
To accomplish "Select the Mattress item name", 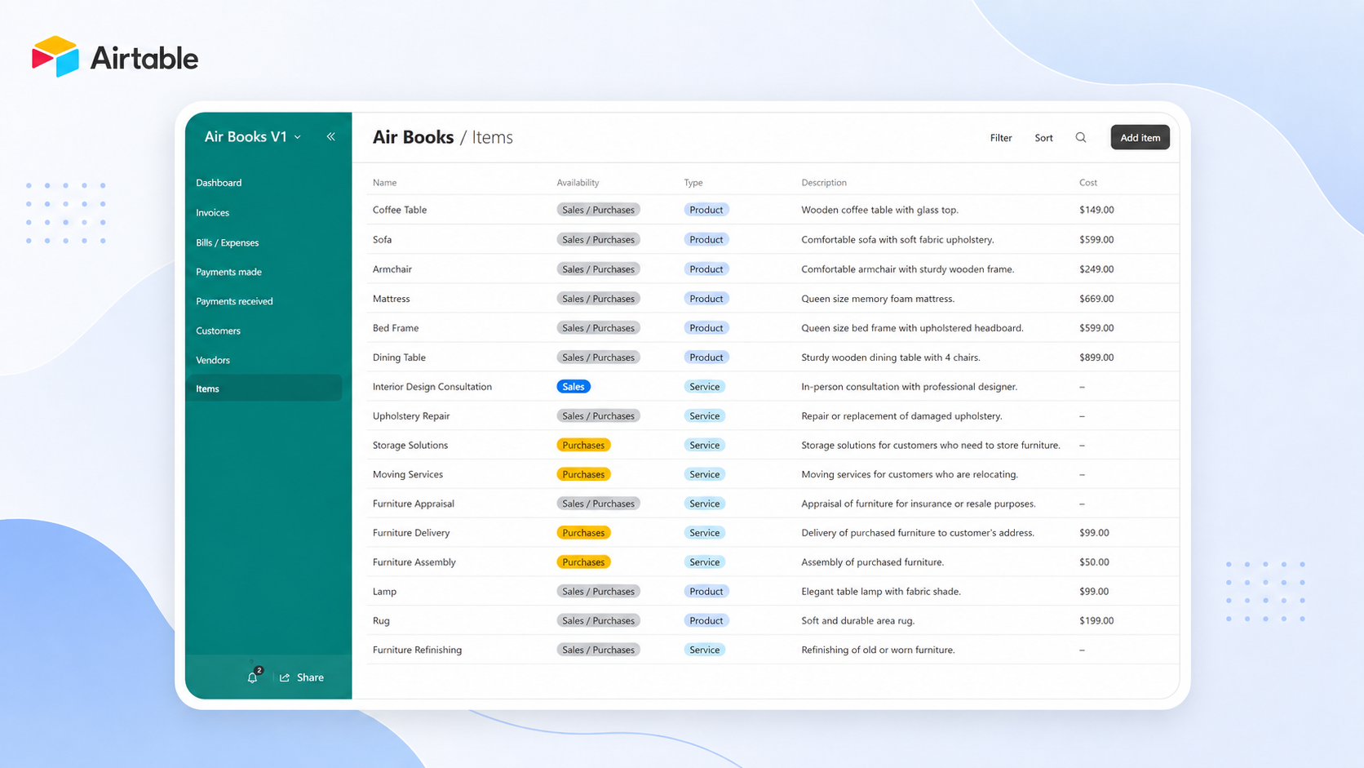I will pos(391,299).
